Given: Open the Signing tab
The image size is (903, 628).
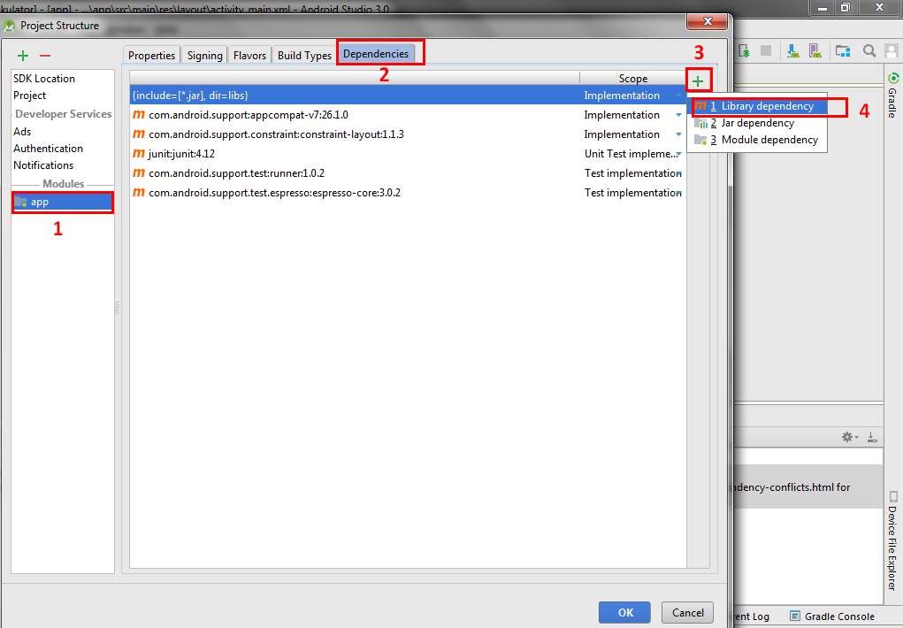Looking at the screenshot, I should click(203, 55).
